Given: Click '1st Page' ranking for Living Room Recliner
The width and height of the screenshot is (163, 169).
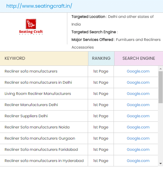Looking at the screenshot, I should click(101, 94).
